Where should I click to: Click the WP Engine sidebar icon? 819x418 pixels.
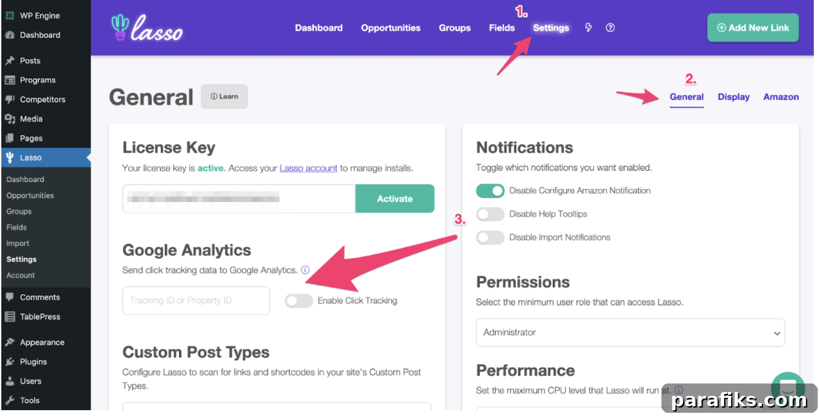[10, 16]
